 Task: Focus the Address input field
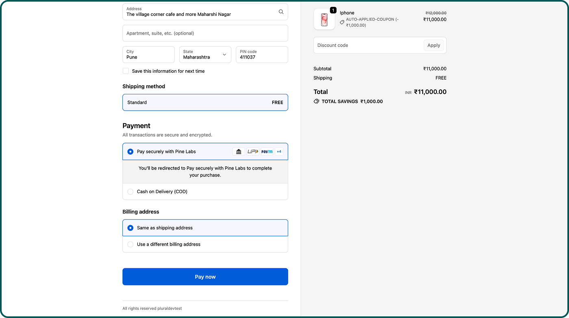[205, 12]
